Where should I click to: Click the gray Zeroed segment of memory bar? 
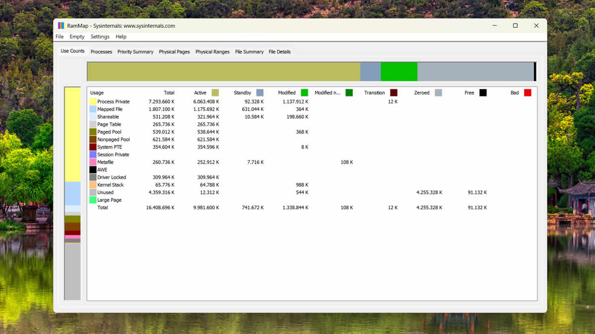476,71
